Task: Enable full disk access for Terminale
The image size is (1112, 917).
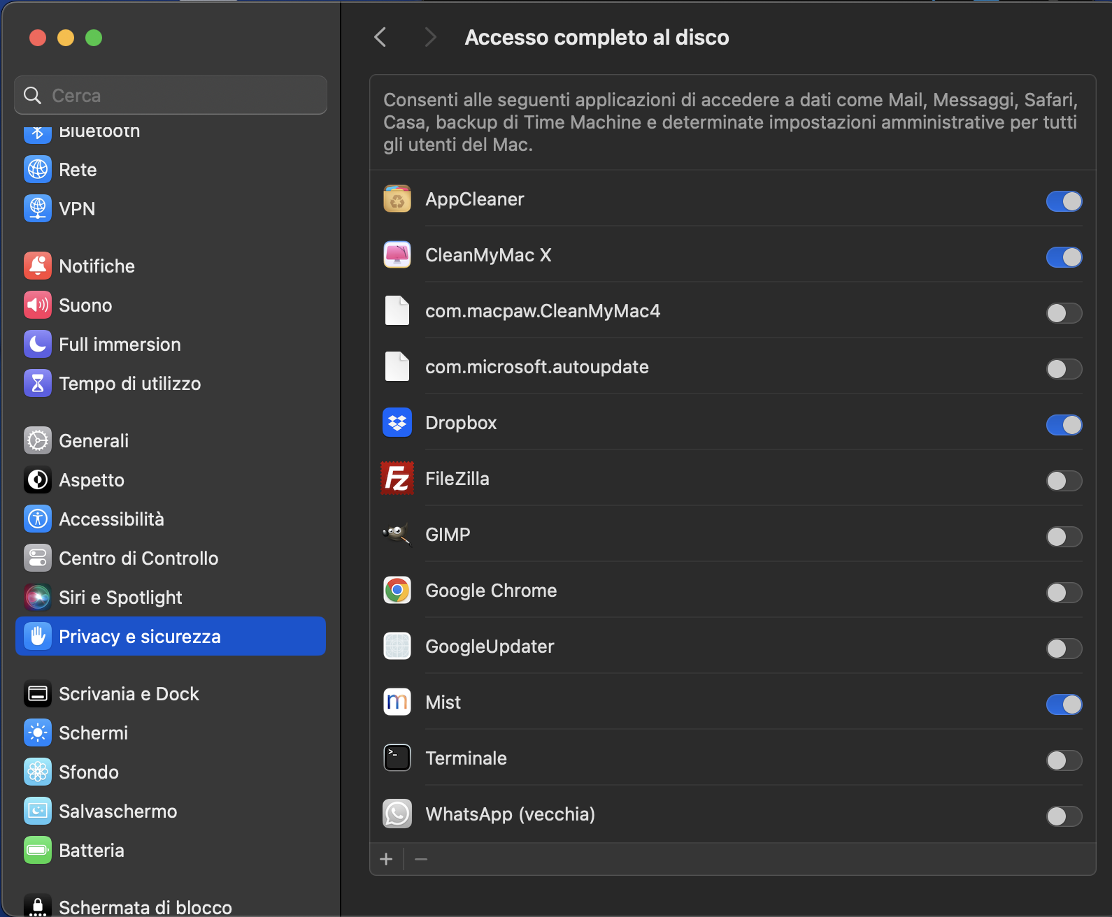Action: pos(1064,760)
